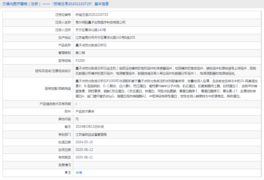
Task: Select the header title 境内医疗器械（注册）基本信息
Action: point(57,4)
